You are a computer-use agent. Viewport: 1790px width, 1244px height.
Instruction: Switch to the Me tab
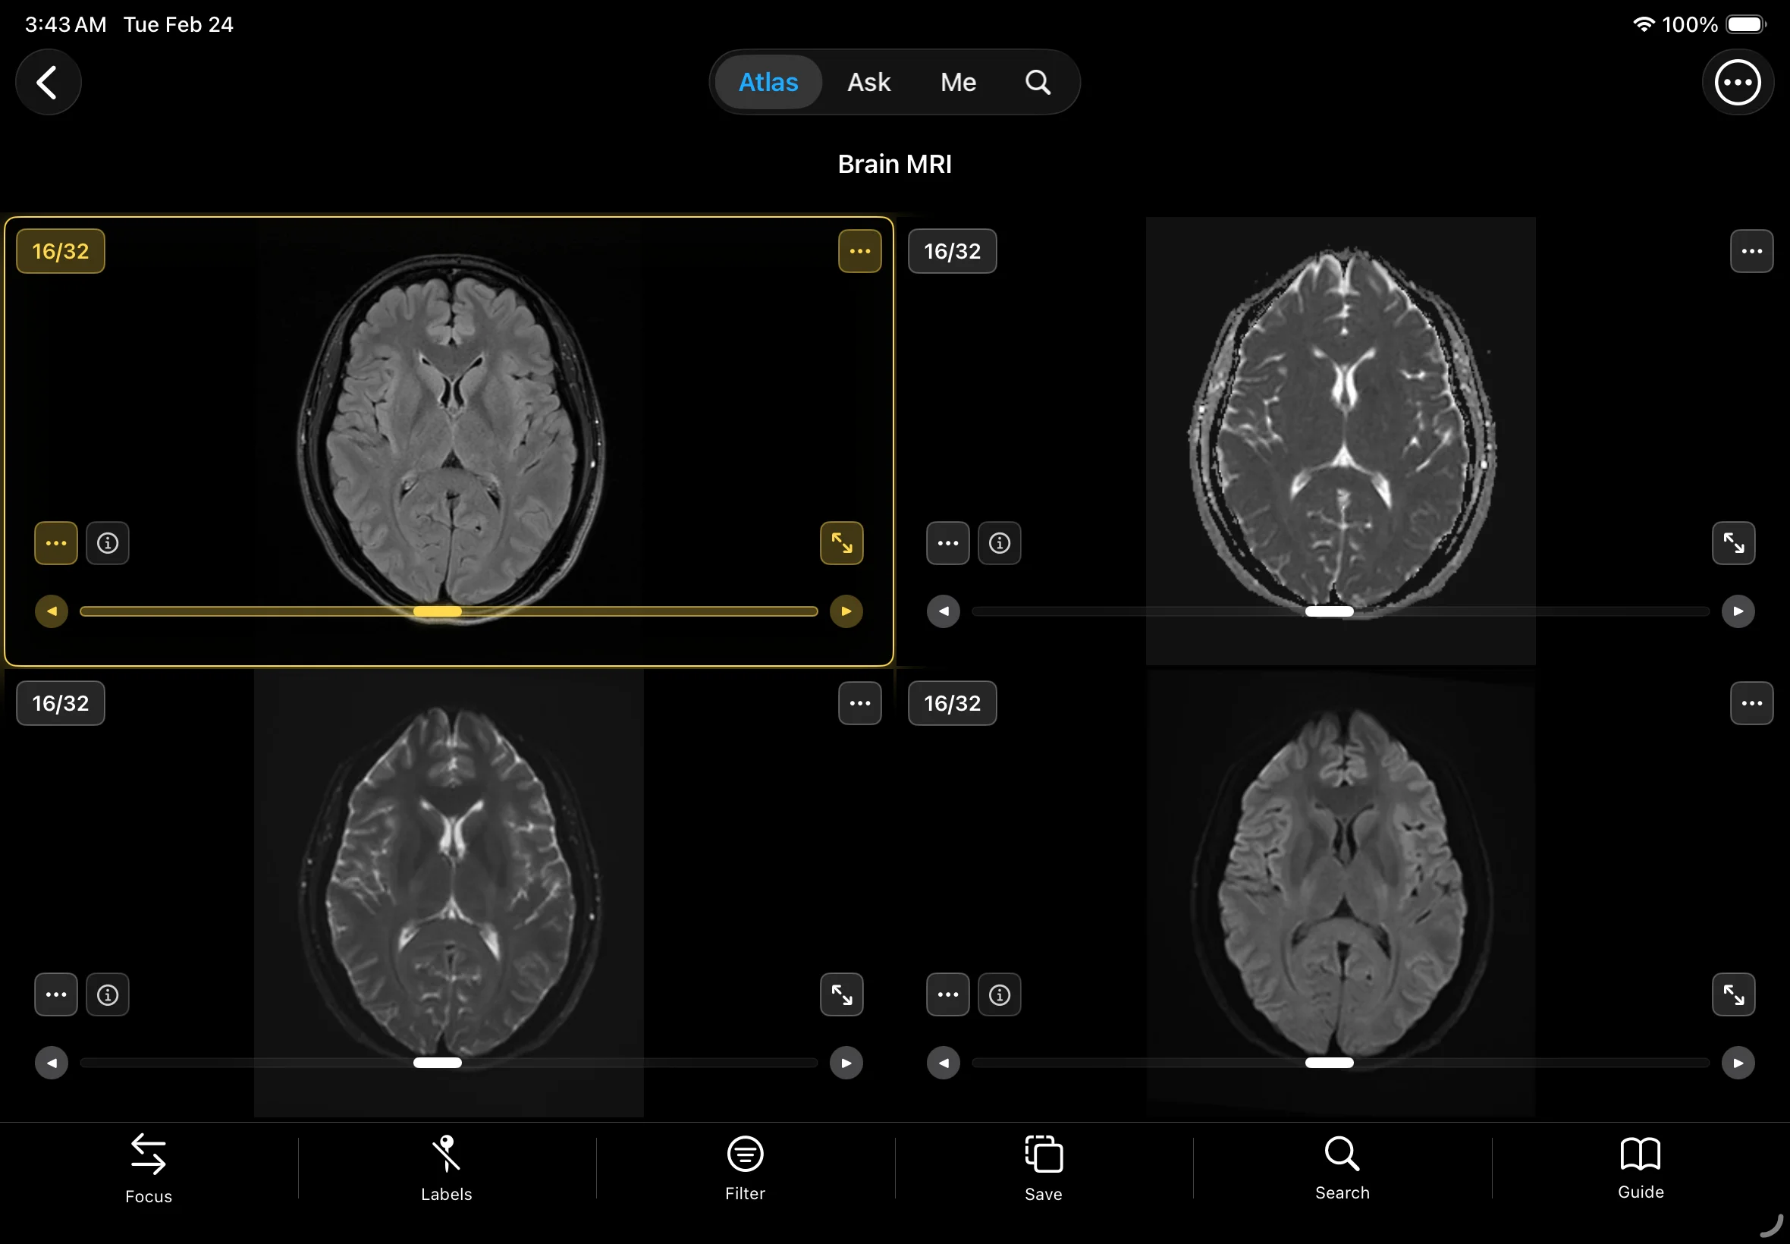pos(958,83)
